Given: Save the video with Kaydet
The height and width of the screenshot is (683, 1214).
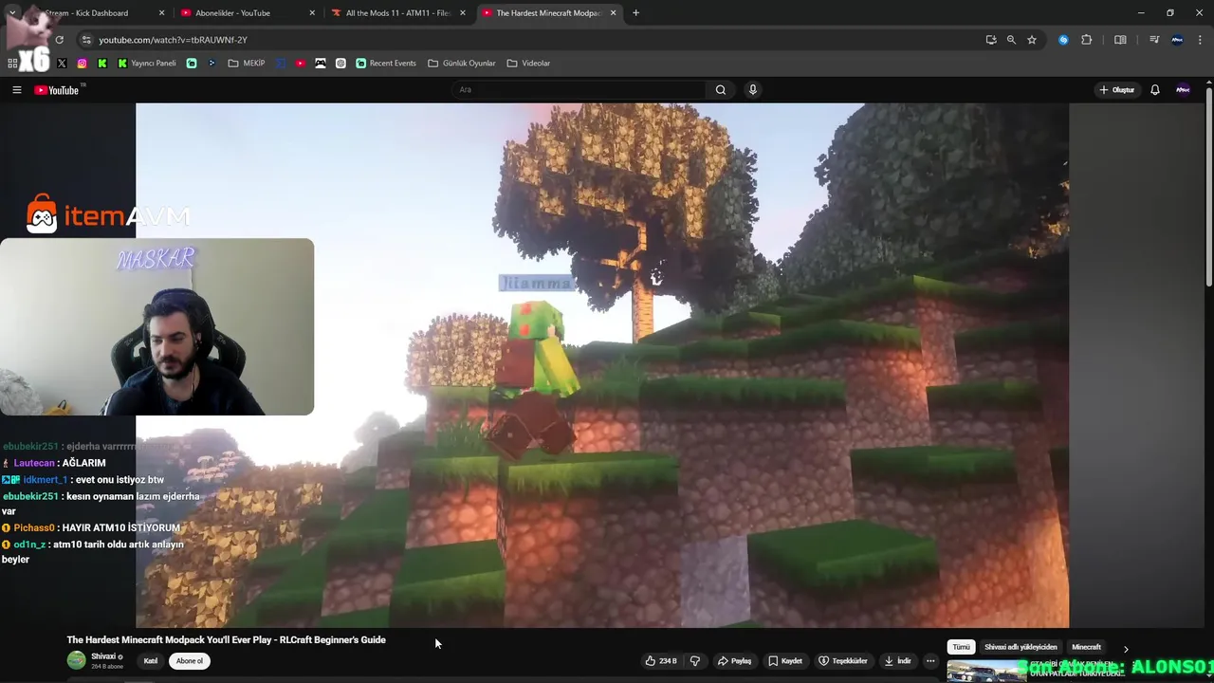Looking at the screenshot, I should click(785, 661).
